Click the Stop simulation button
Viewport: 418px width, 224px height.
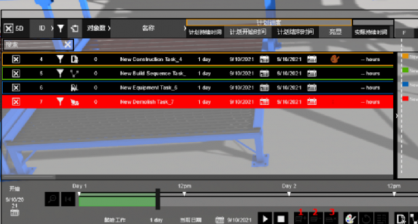[281, 218]
